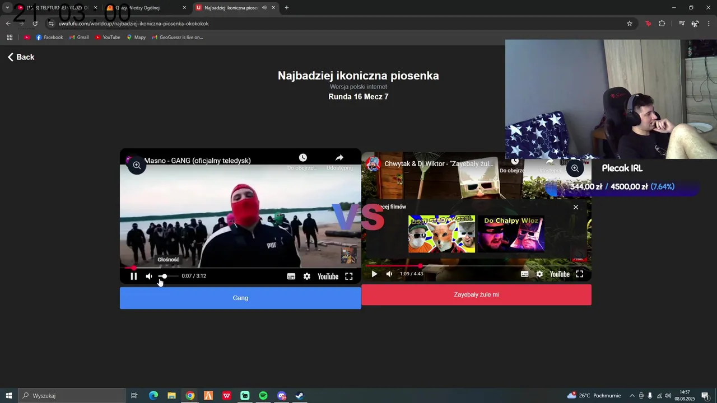Open Task View on the taskbar
The height and width of the screenshot is (403, 717).
(134, 396)
